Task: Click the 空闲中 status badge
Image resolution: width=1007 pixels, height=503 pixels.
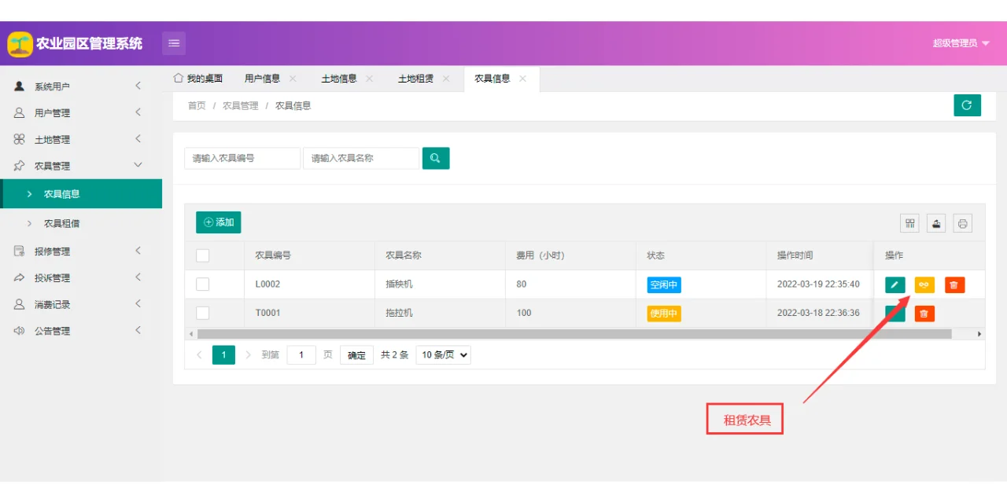Action: click(664, 285)
